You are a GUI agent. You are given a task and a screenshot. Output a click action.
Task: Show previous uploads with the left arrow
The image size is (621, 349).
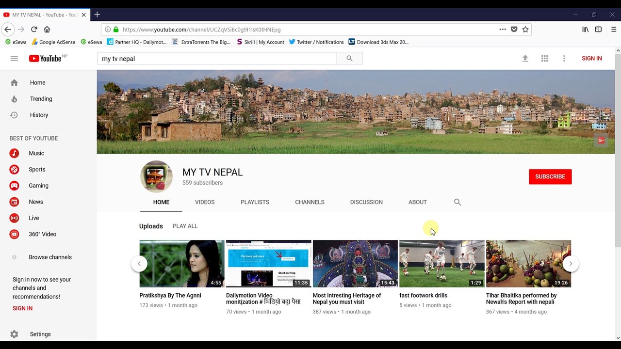click(x=139, y=264)
